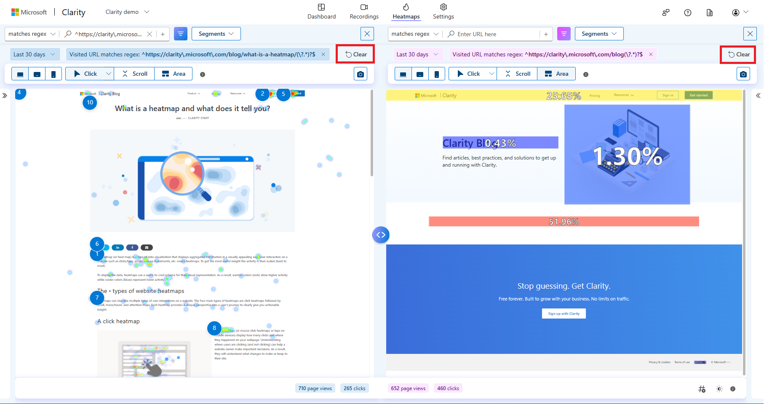Open right panel 'matches regex' dropdown
Viewport: 764px width, 404px height.
tap(415, 34)
